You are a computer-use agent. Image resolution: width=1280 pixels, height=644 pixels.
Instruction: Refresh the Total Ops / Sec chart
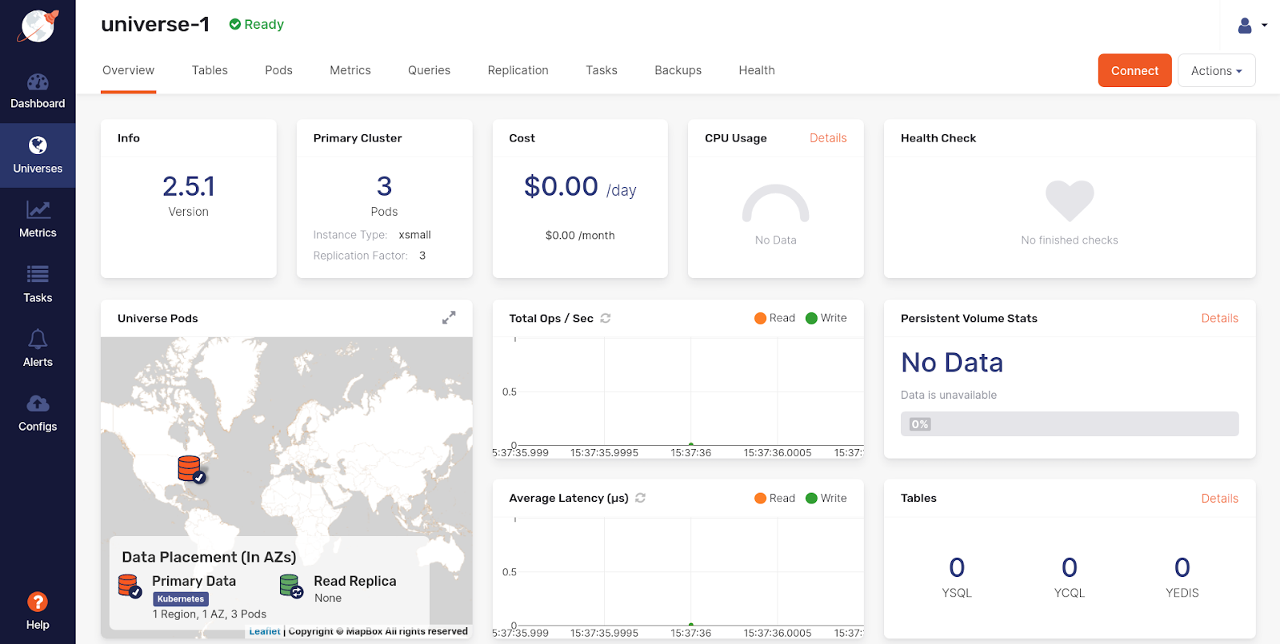(606, 318)
